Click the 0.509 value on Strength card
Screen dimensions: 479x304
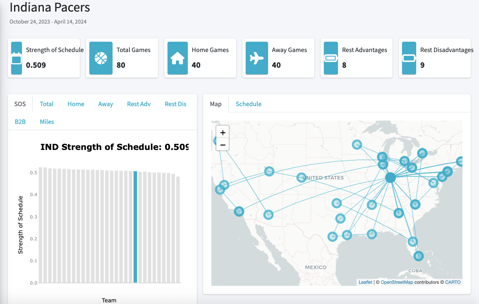[36, 65]
